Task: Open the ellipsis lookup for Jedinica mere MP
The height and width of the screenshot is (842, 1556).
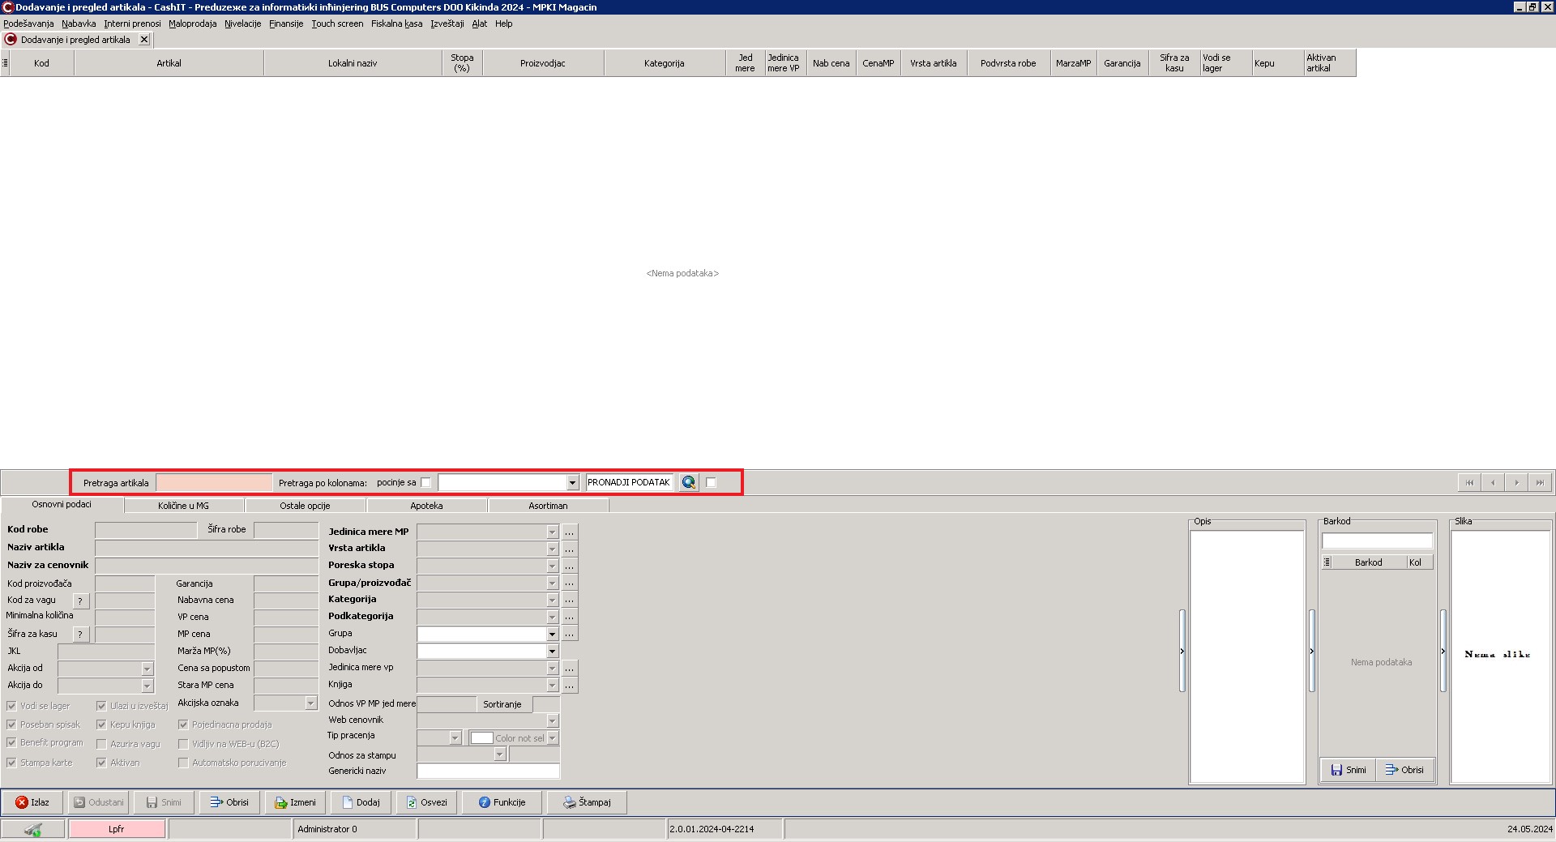Action: tap(570, 532)
